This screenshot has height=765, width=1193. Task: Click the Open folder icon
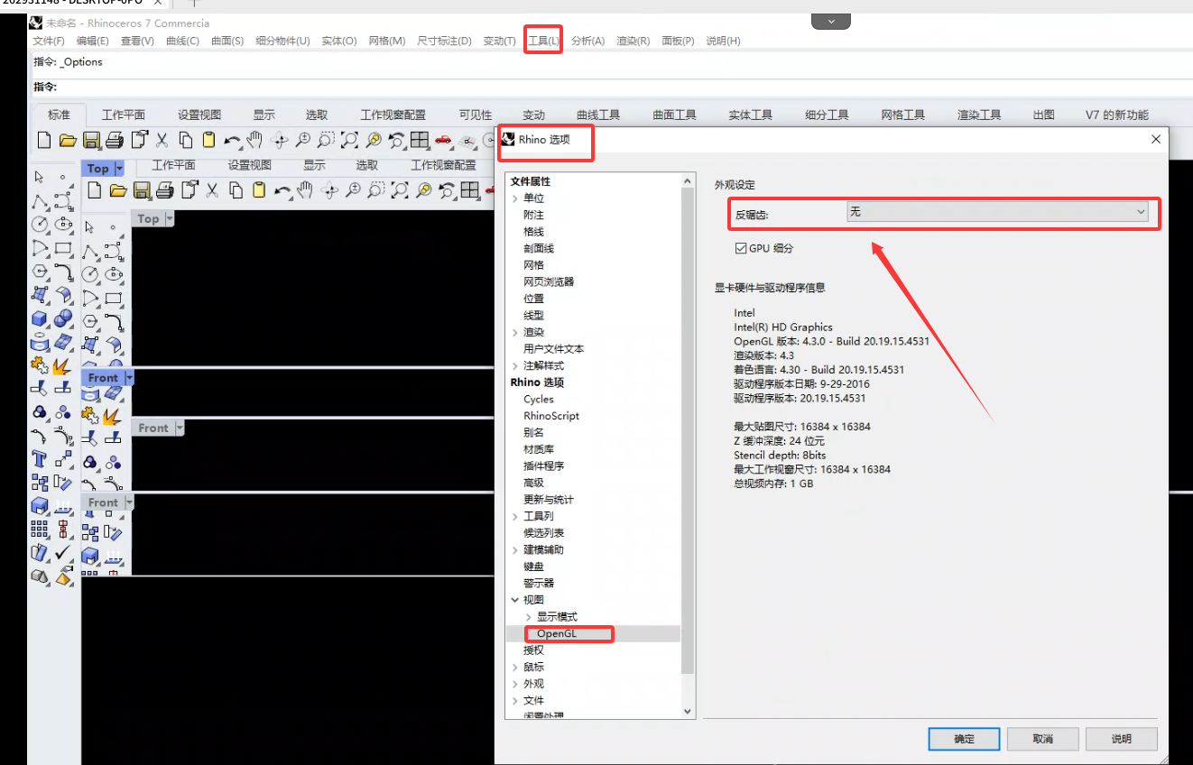pyautogui.click(x=67, y=140)
